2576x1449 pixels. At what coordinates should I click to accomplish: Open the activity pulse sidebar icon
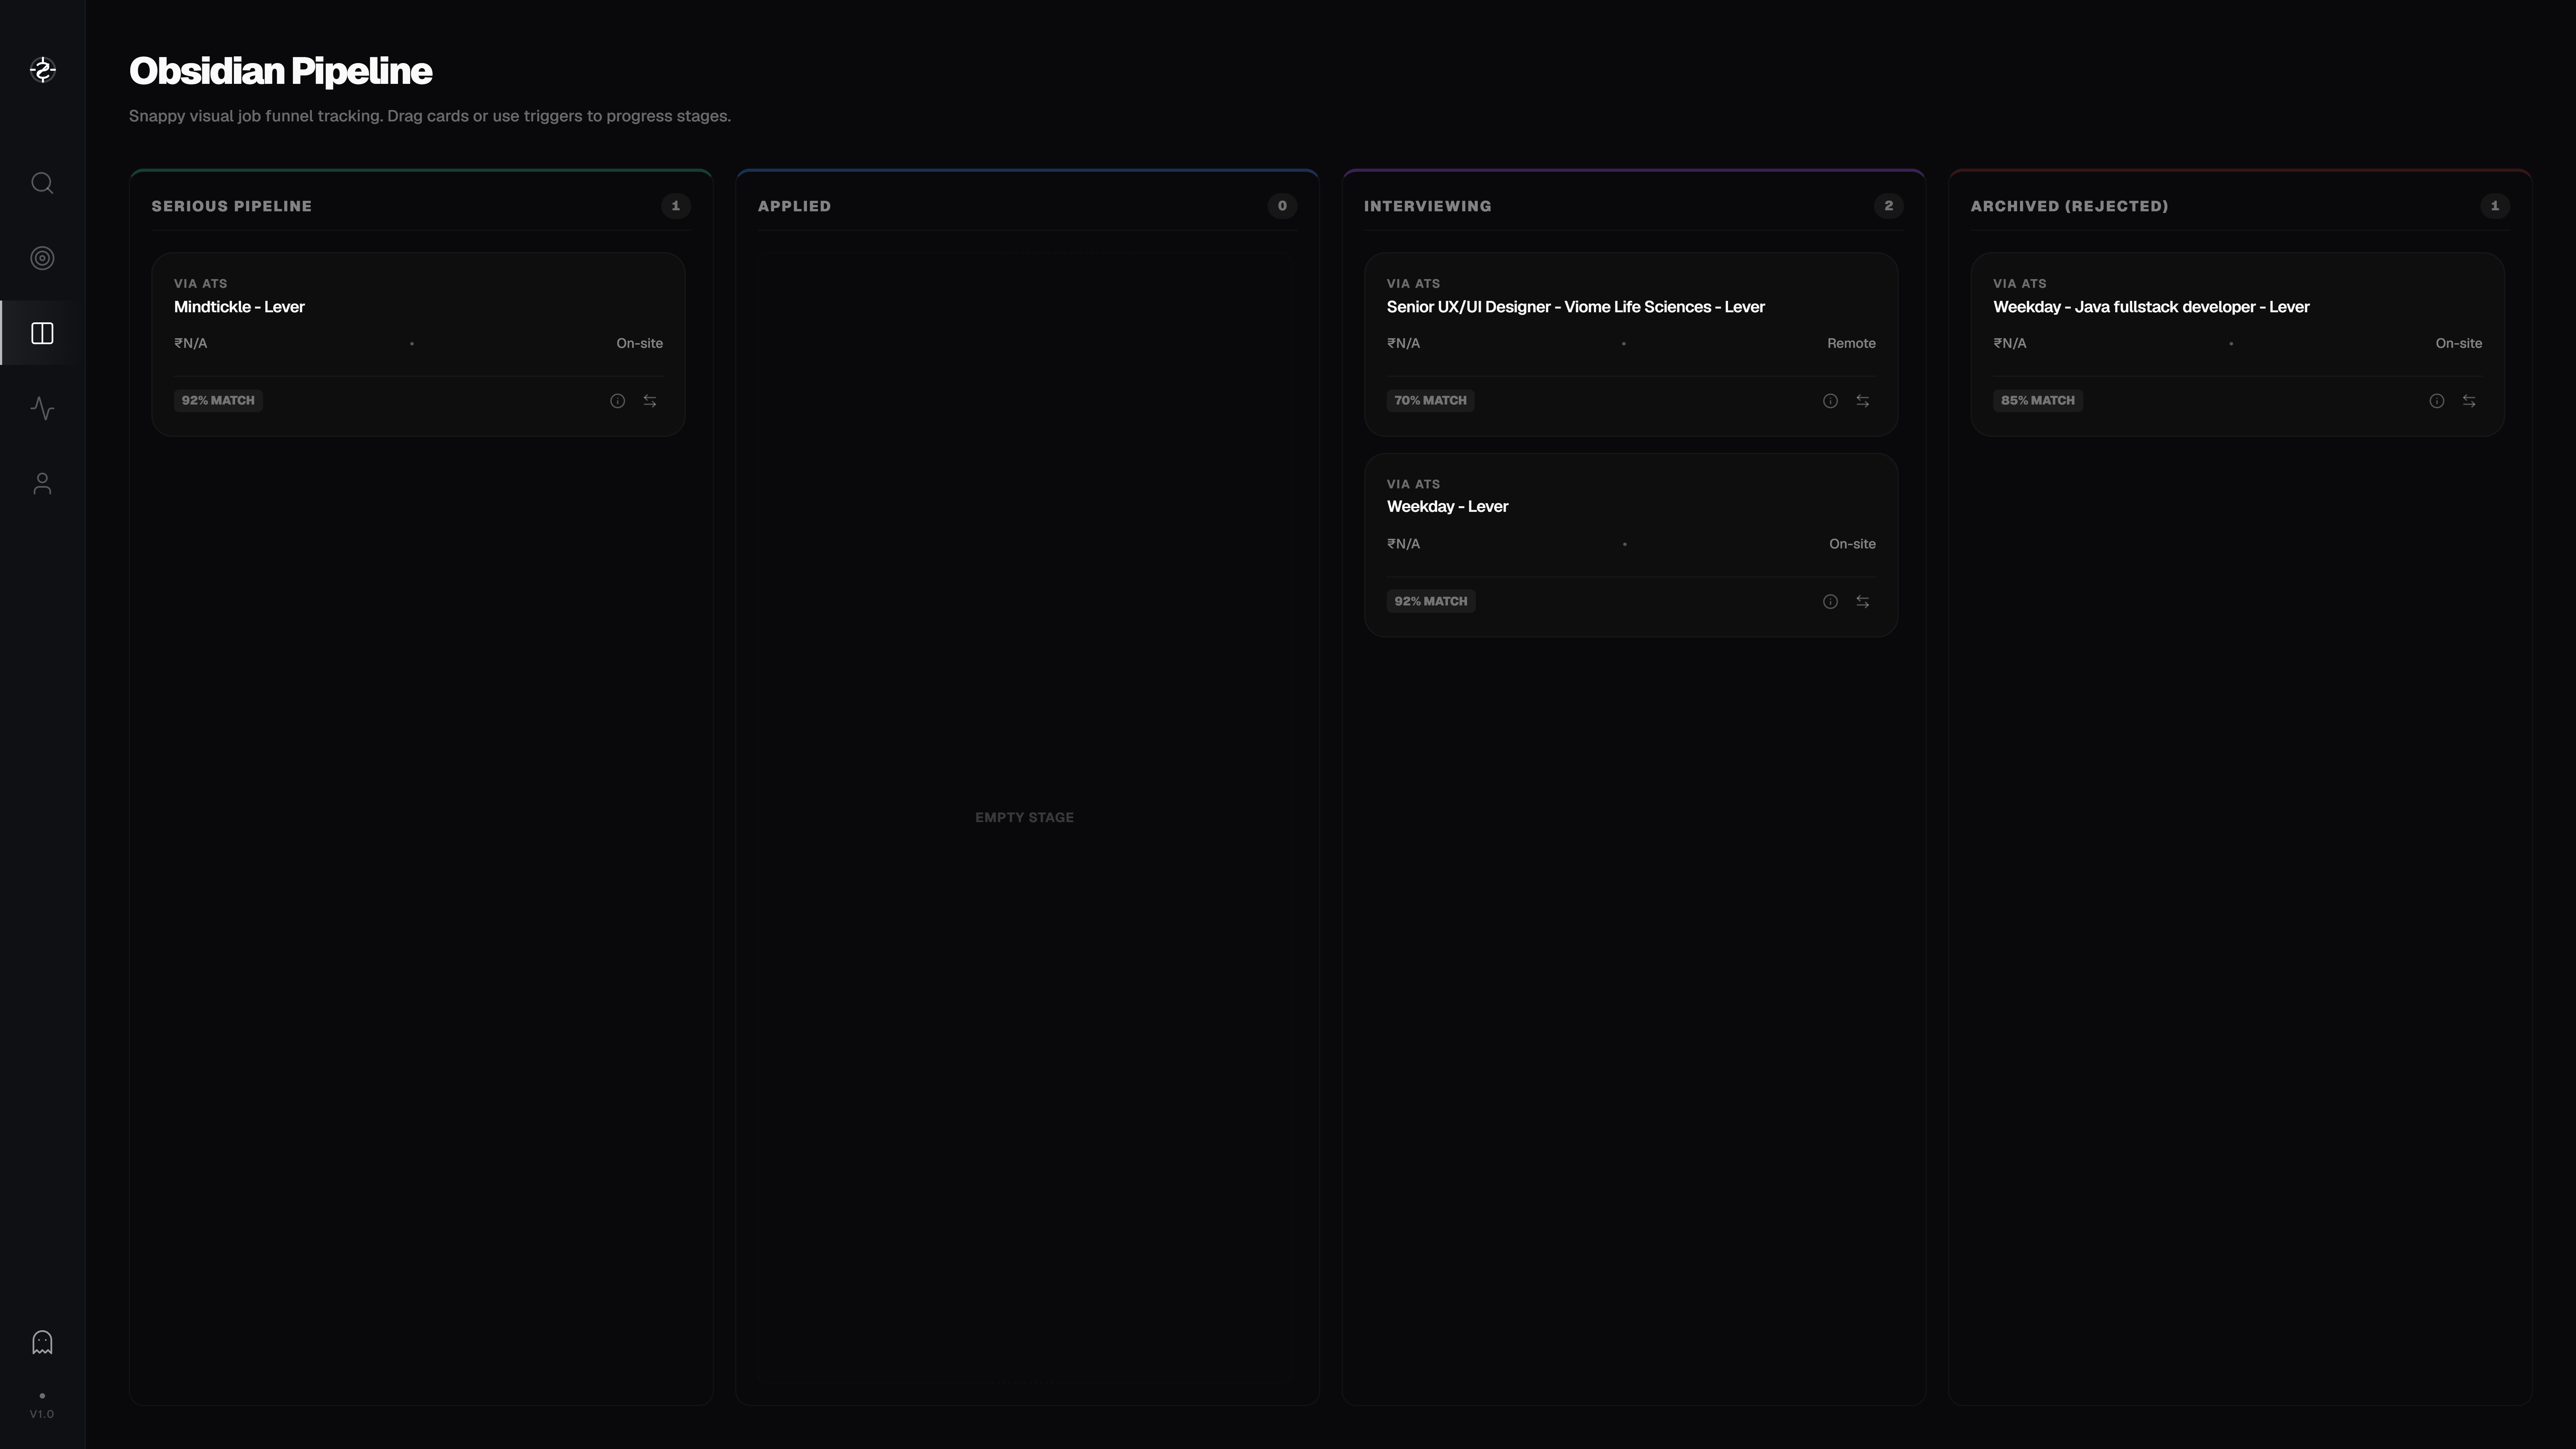point(42,408)
